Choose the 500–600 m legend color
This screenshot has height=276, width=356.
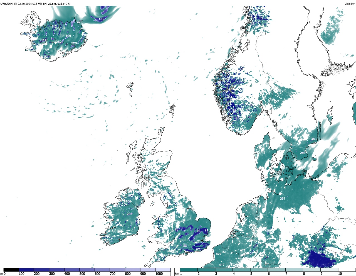[87, 270]
